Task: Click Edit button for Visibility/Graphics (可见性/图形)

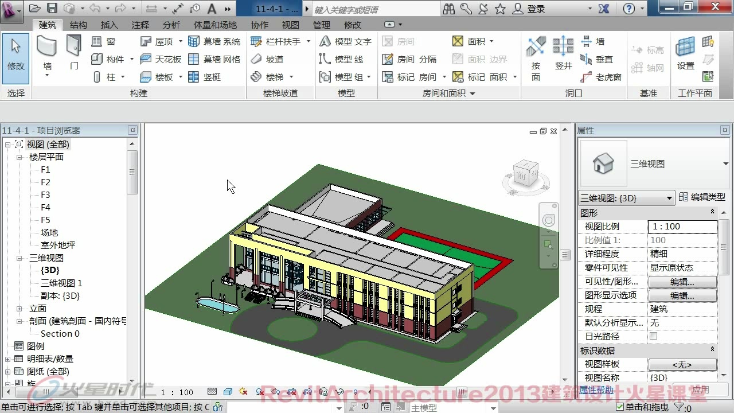Action: coord(682,282)
